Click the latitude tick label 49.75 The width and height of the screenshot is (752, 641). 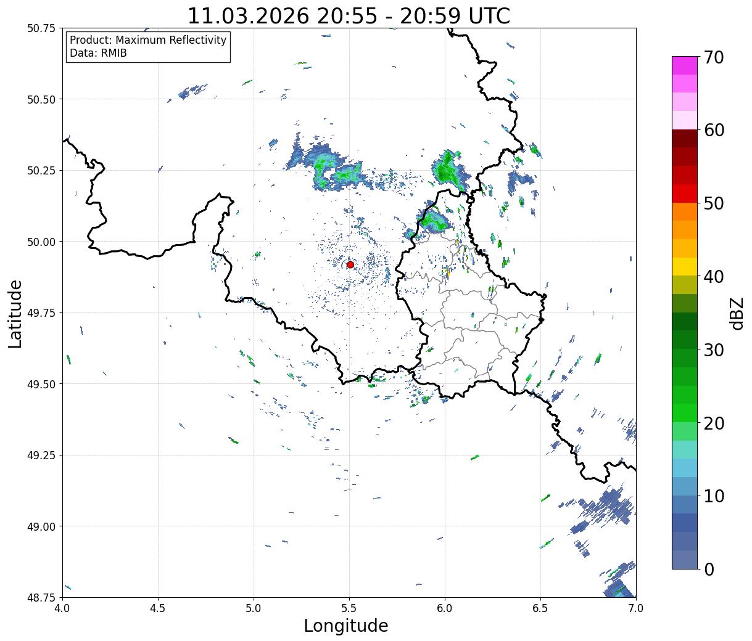click(41, 313)
